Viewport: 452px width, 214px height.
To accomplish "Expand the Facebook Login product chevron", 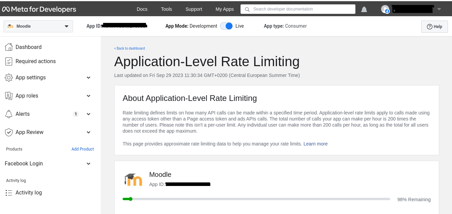I will (x=89, y=164).
